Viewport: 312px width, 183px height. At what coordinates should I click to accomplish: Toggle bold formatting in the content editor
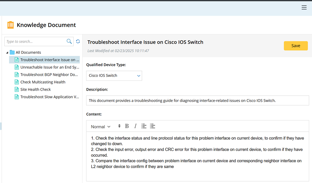tap(127, 126)
